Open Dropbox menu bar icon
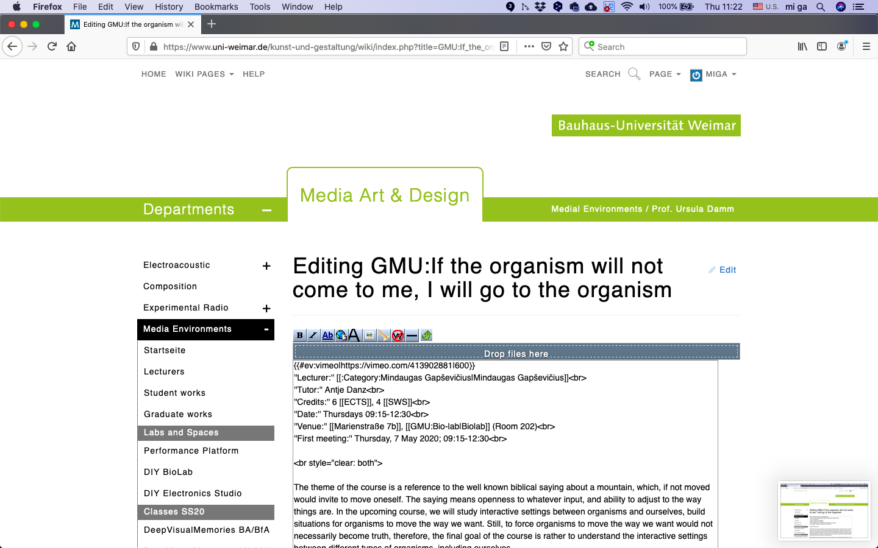Viewport: 878px width, 548px height. coord(540,7)
